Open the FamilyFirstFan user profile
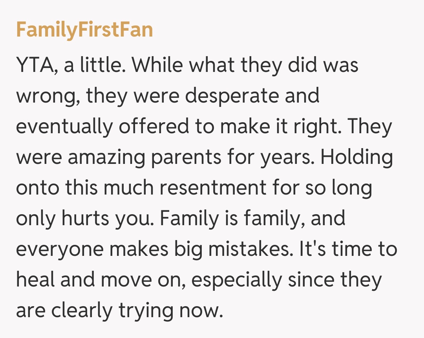The width and height of the screenshot is (424, 338). (x=84, y=31)
